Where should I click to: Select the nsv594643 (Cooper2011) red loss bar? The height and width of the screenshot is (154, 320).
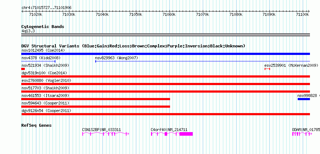click(x=96, y=107)
